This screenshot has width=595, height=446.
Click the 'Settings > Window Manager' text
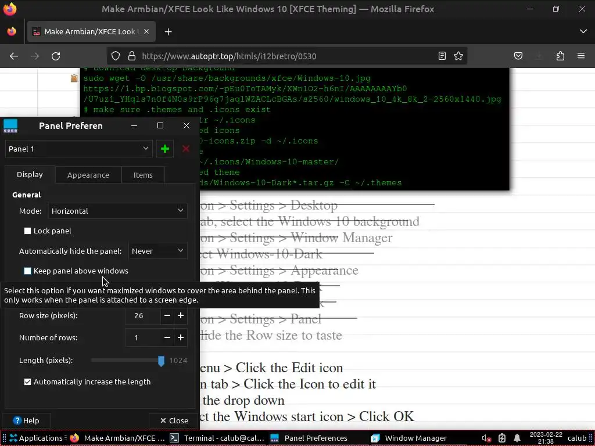point(311,238)
